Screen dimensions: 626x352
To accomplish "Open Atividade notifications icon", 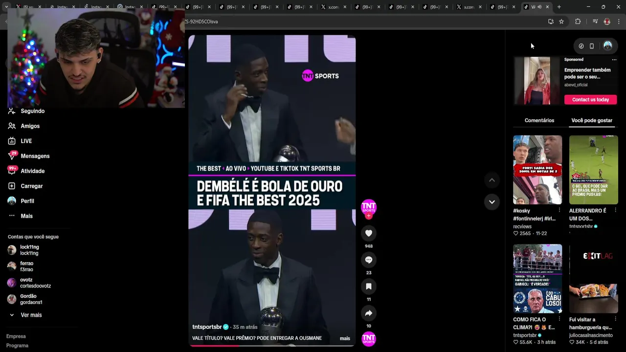I will pos(12,171).
